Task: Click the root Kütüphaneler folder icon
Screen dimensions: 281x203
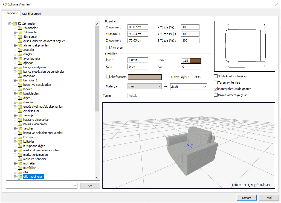Action: click(15, 23)
